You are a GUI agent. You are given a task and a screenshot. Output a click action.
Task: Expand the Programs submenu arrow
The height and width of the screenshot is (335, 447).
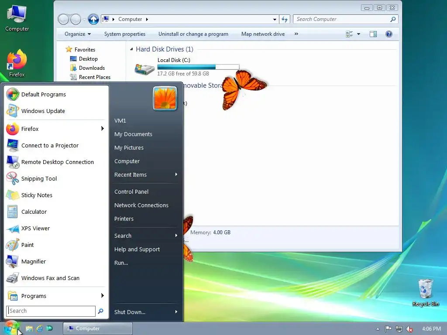tap(102, 295)
